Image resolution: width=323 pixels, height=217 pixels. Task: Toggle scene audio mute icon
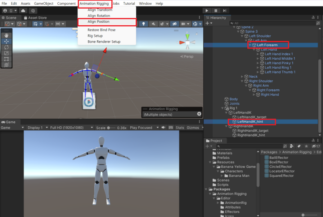click(153, 24)
